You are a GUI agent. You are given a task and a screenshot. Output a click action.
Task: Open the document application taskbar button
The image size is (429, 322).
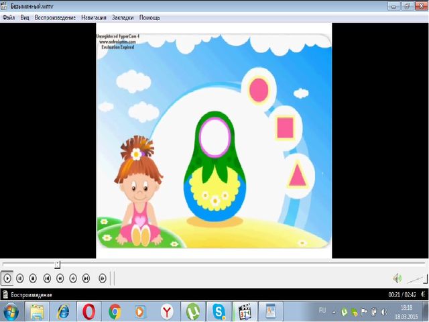click(271, 311)
